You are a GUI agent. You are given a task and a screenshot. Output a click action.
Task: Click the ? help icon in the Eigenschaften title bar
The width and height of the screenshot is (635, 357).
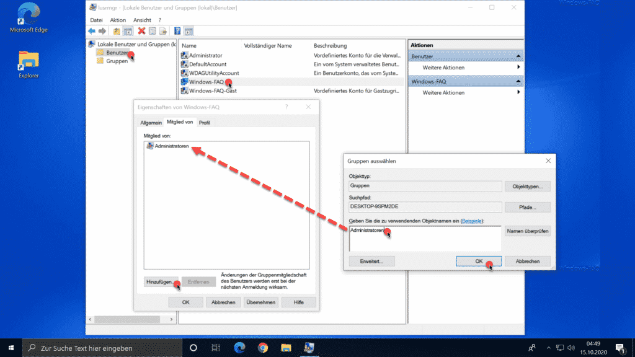coord(286,107)
